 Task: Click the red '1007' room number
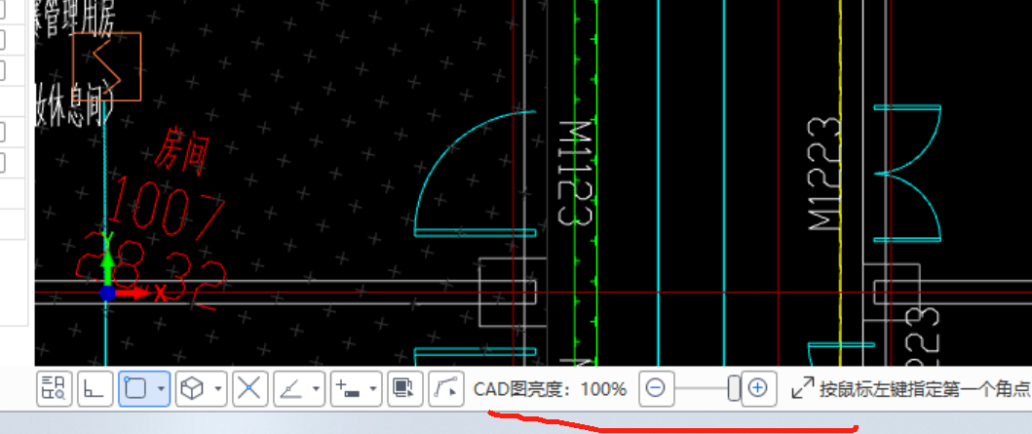166,208
